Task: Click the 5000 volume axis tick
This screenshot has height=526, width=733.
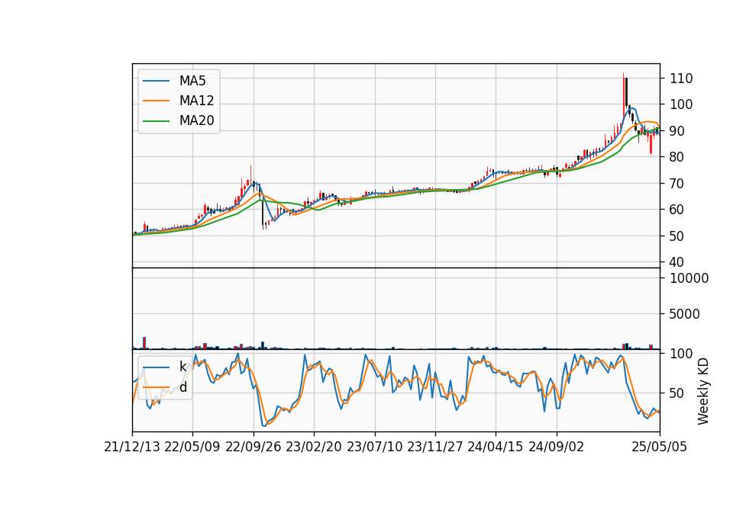Action: tap(685, 314)
